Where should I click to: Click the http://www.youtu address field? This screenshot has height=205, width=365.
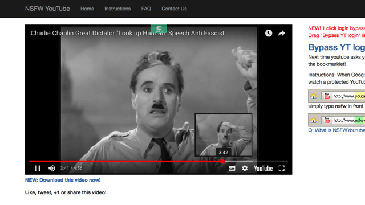348,96
